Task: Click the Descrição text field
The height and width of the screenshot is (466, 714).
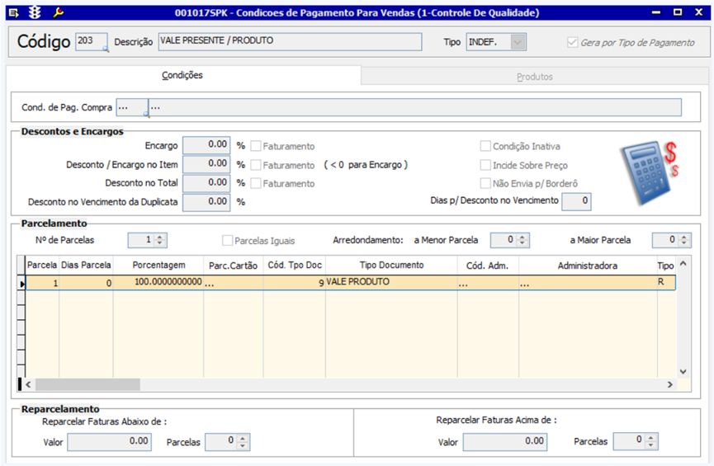Action: coord(290,41)
